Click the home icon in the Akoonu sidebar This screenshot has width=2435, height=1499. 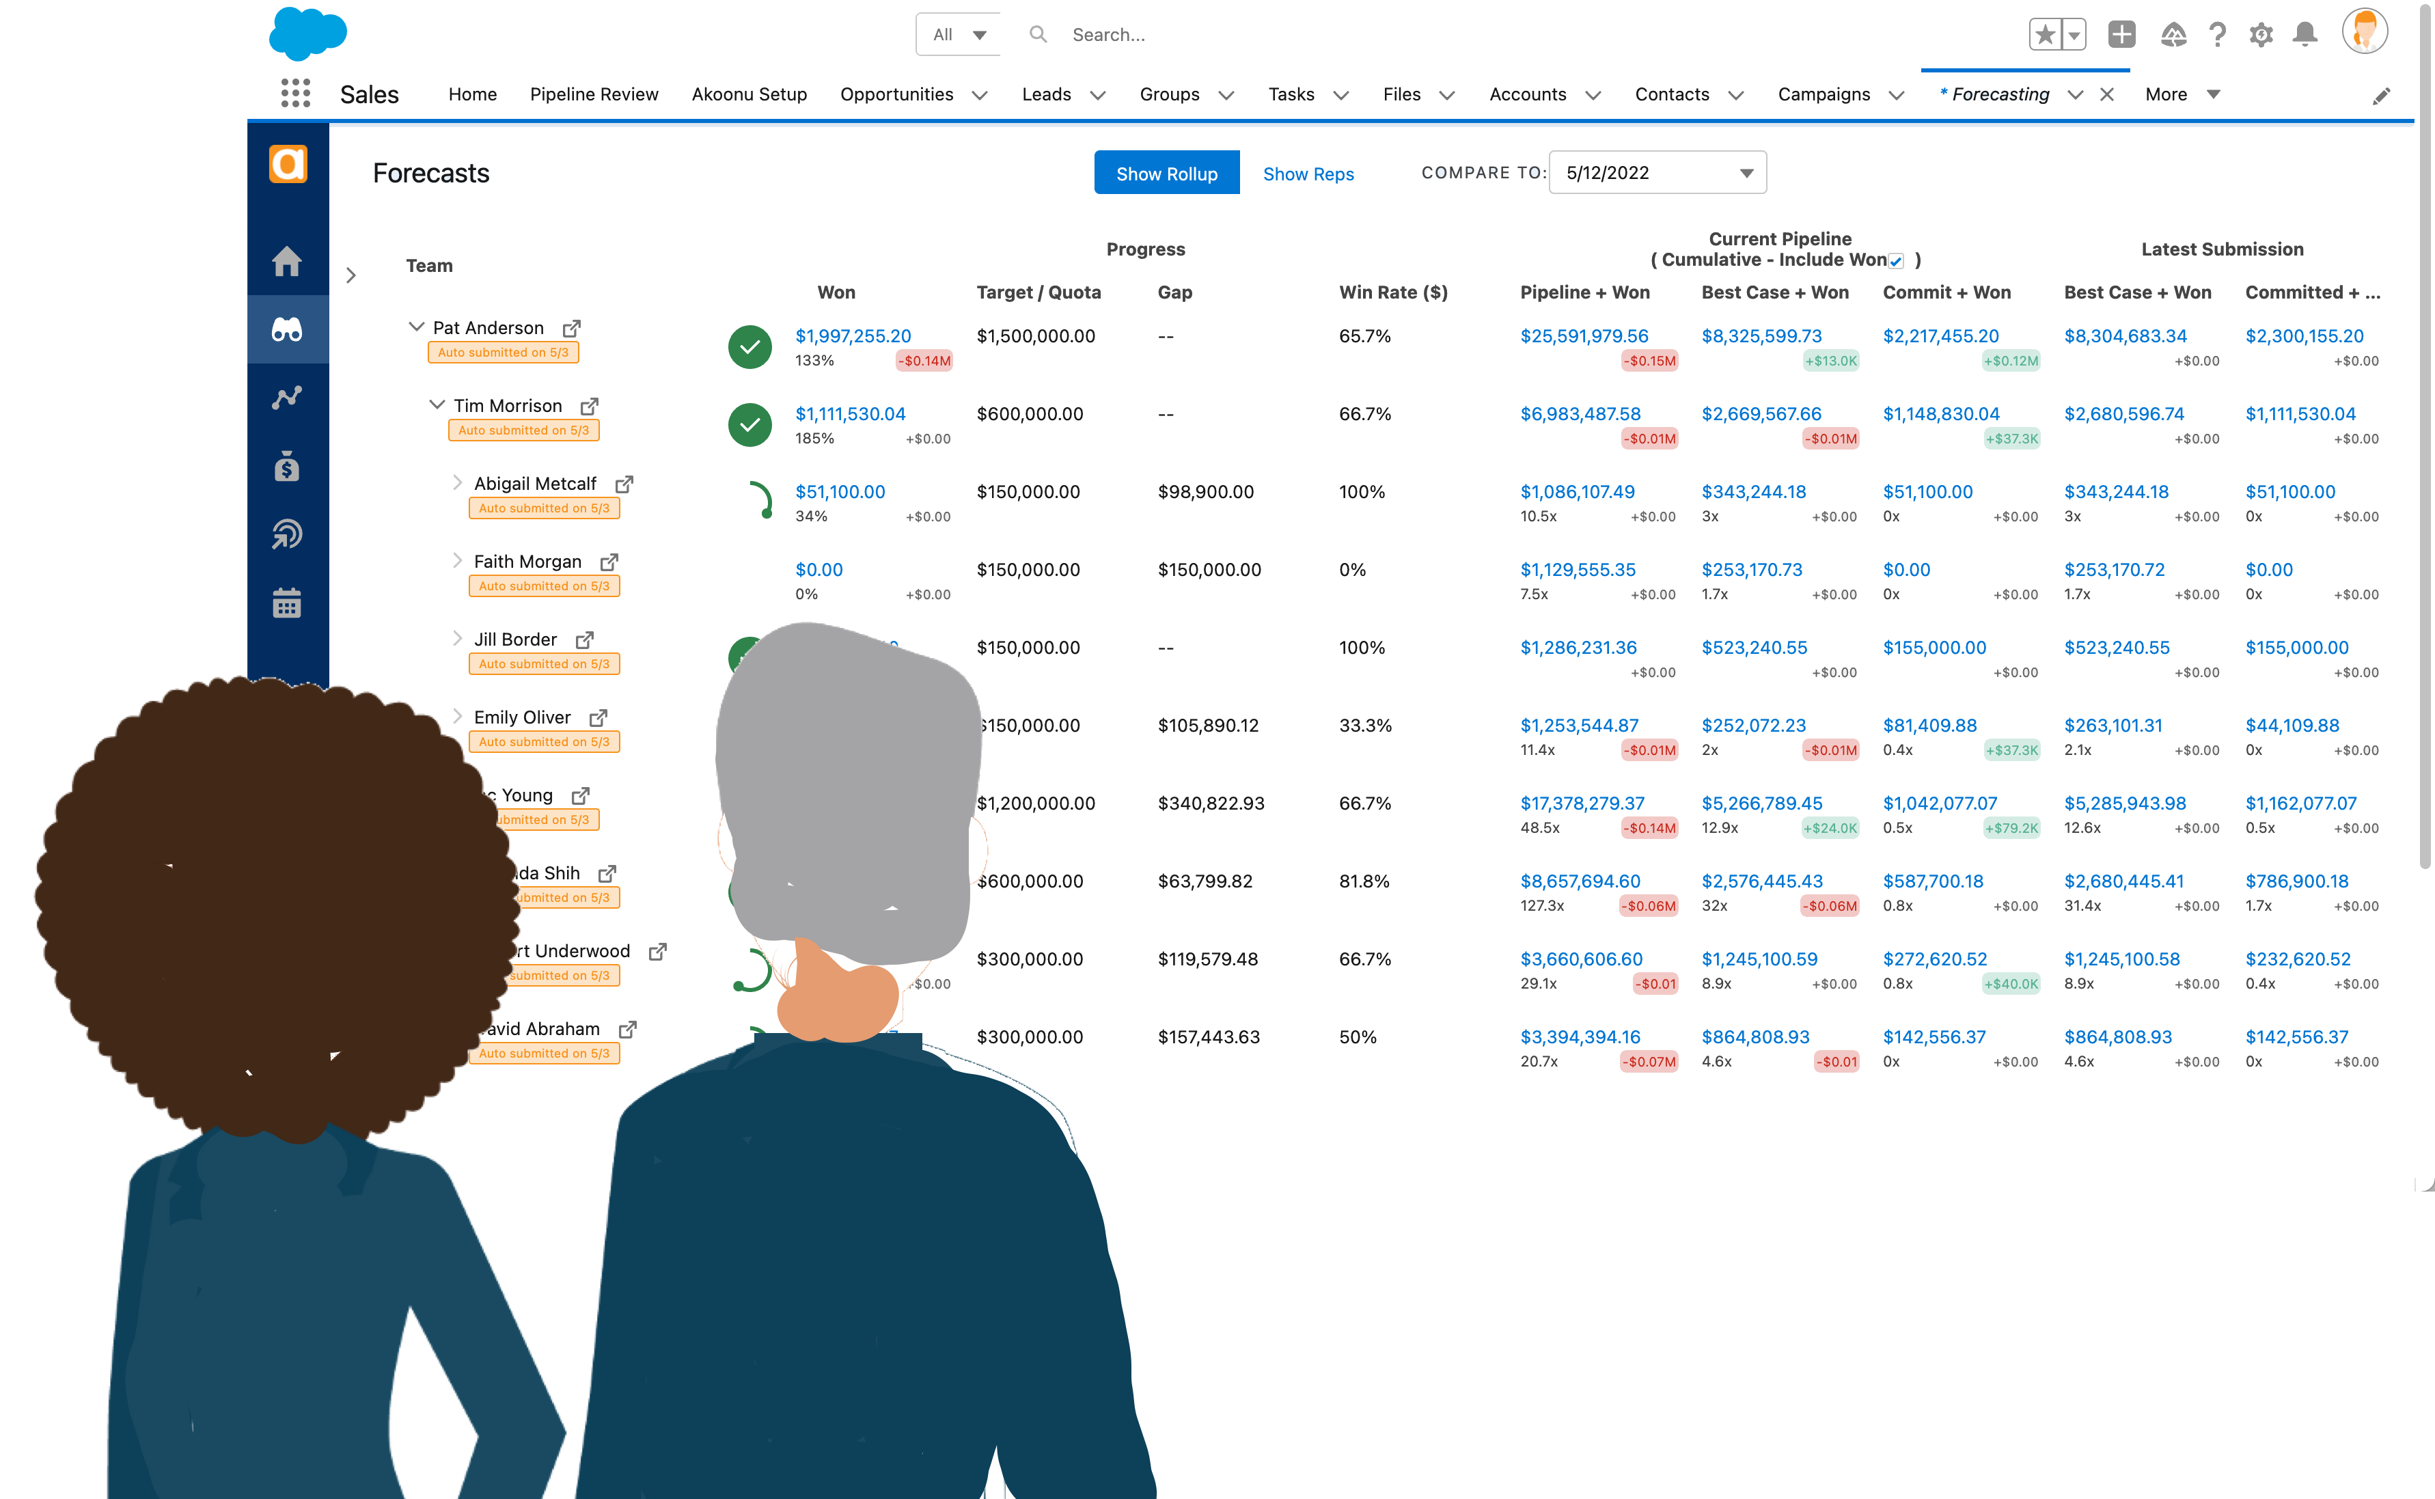click(288, 262)
